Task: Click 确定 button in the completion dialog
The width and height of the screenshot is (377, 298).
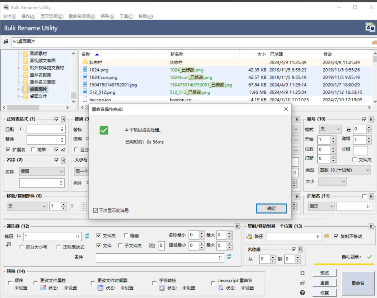Action: (271, 208)
